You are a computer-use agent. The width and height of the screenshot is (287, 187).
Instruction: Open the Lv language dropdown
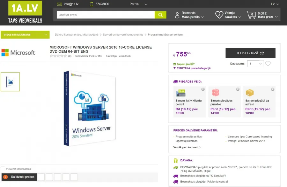click(x=275, y=4)
